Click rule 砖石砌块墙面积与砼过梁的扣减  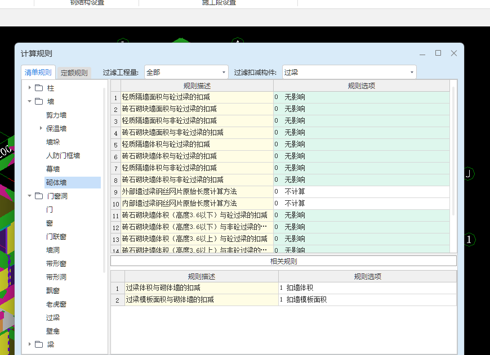197,109
